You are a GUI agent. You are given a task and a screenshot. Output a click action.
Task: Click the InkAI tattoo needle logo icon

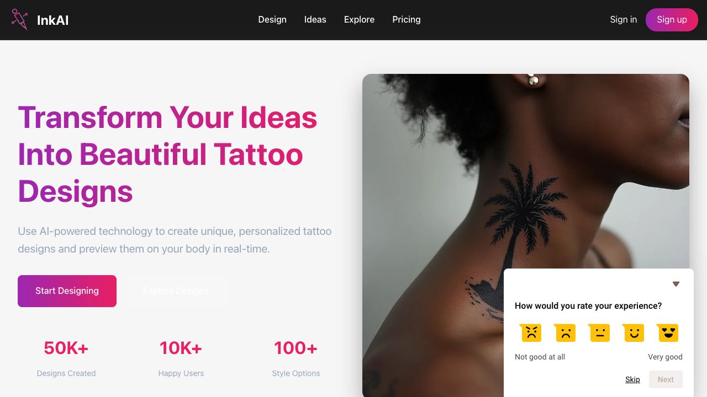click(19, 19)
